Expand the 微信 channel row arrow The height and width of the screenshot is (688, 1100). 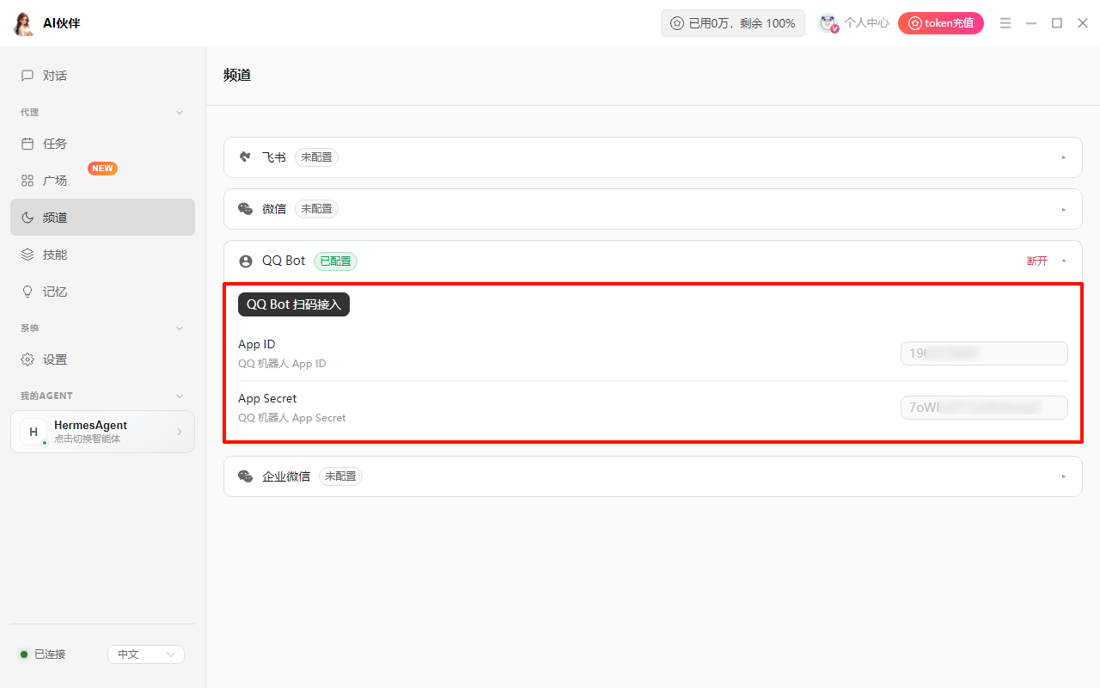click(1064, 209)
